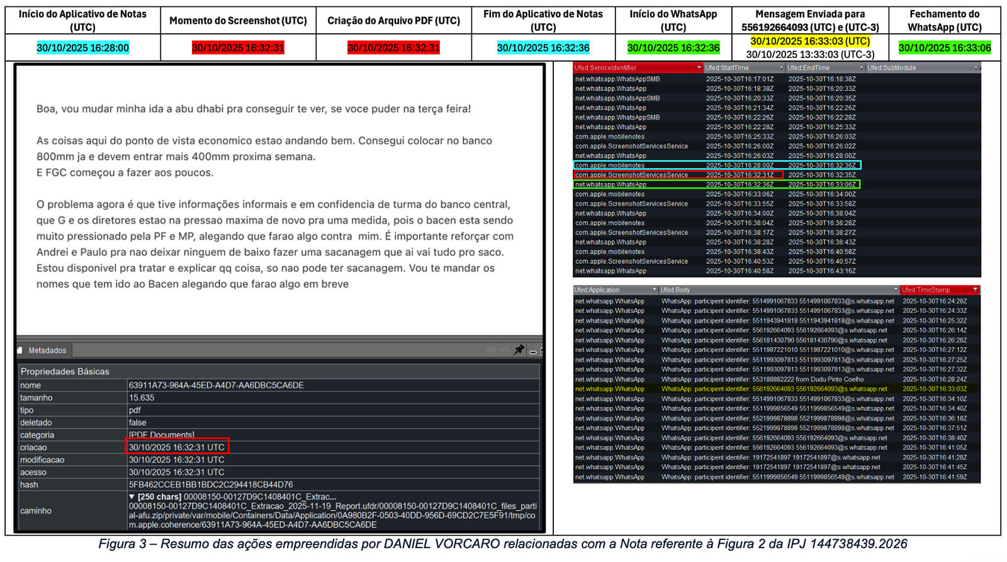Screen dimensions: 1007x562
Task: Open the filter dropdown on the Ufed:StartTime column
Action: click(781, 68)
